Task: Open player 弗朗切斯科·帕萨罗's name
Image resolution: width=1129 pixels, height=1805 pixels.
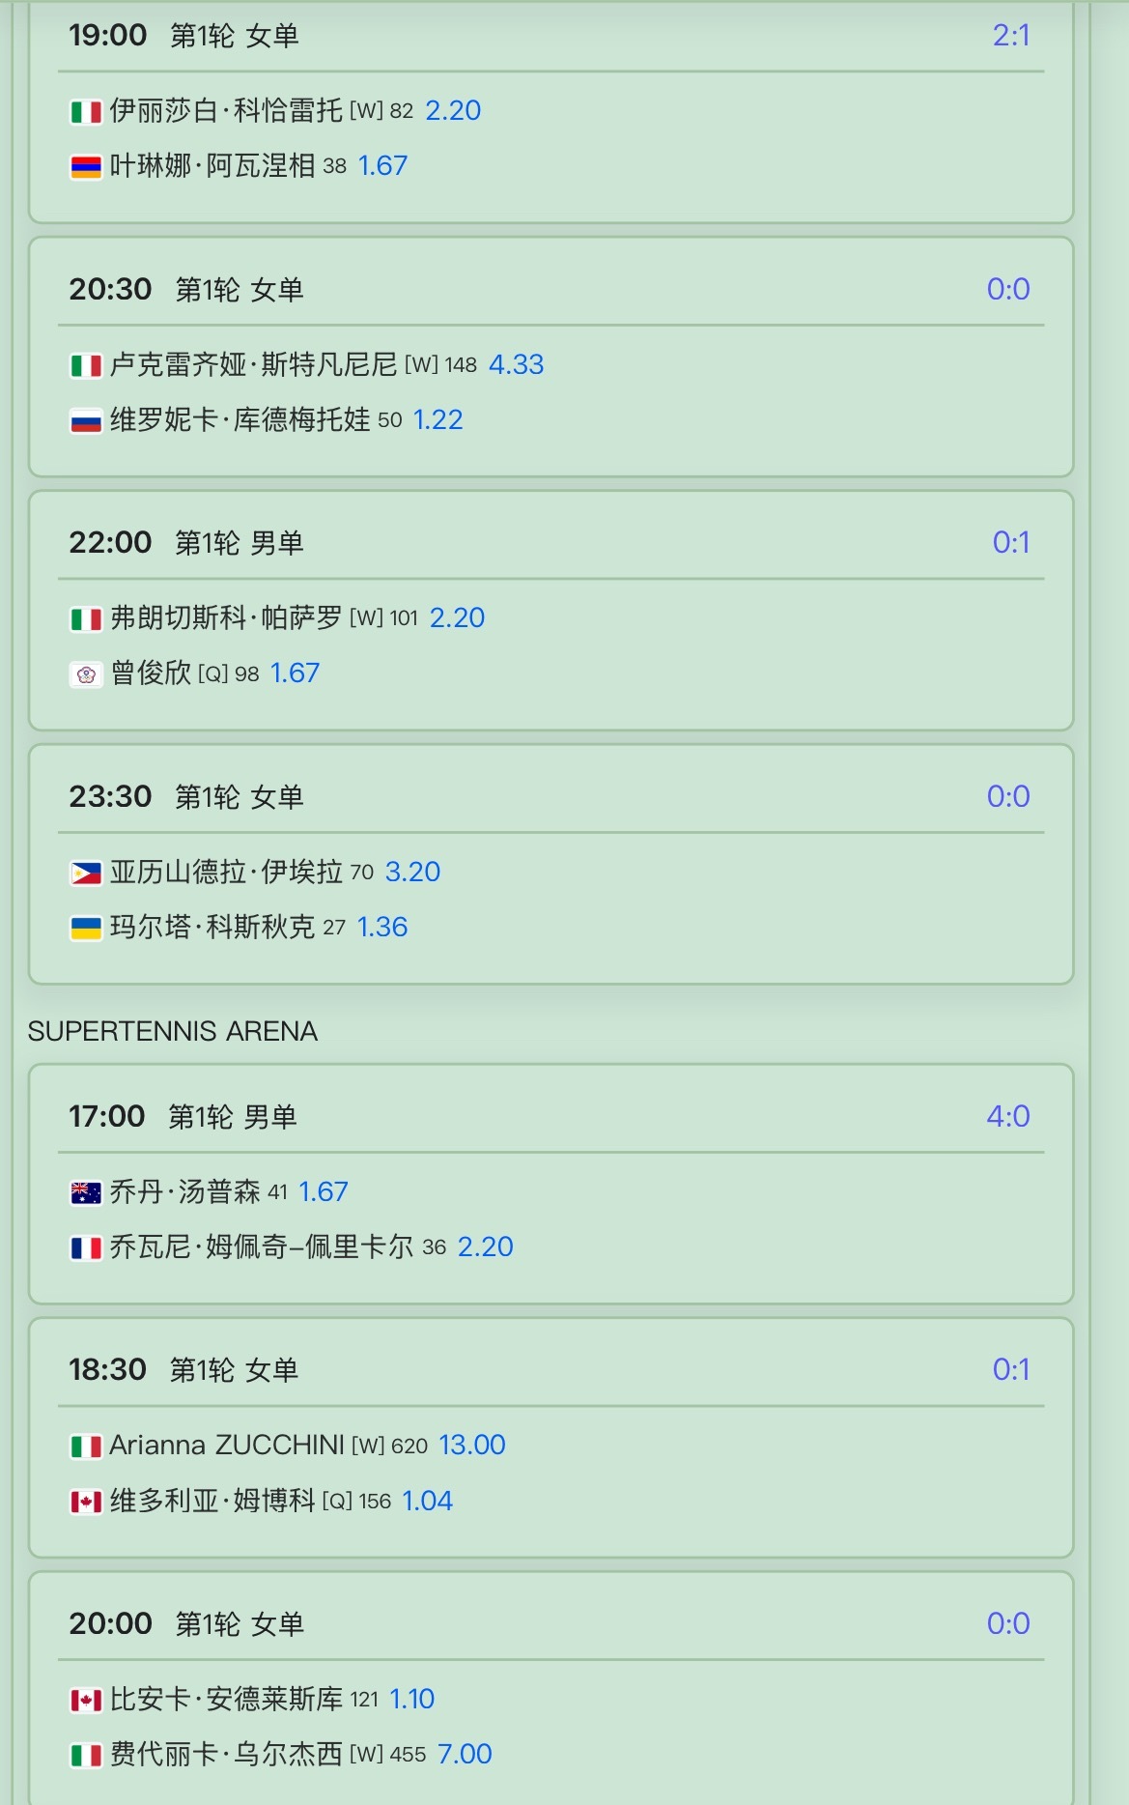Action: pyautogui.click(x=226, y=617)
